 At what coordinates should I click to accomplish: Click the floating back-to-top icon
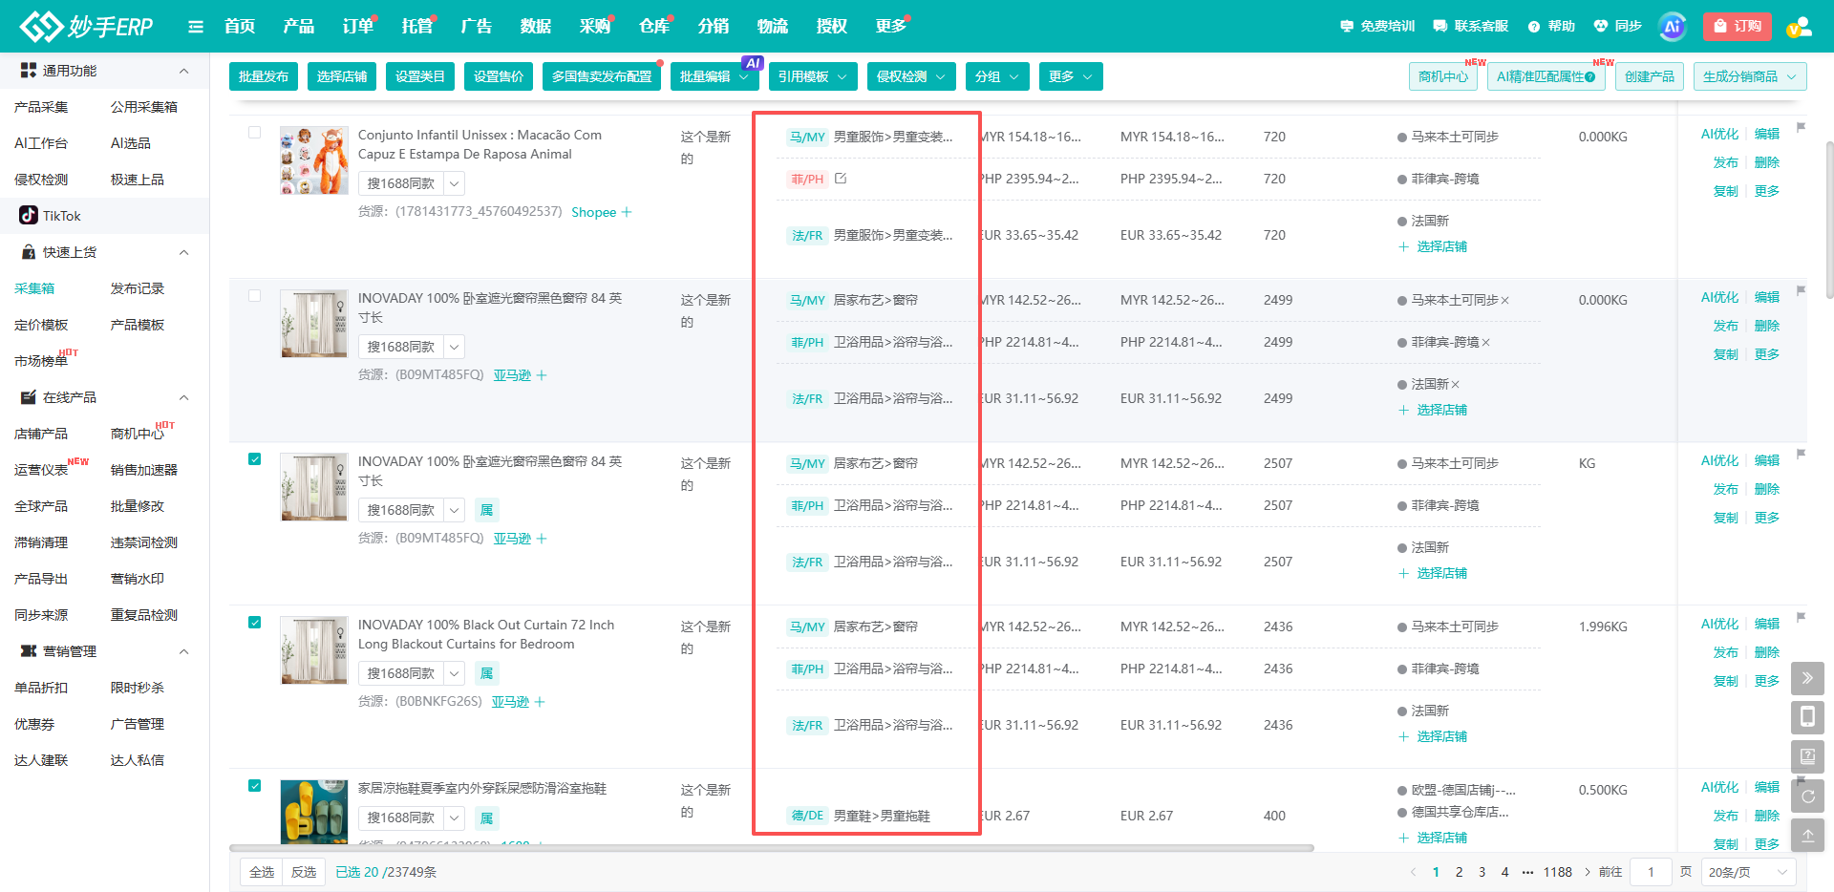click(x=1807, y=836)
